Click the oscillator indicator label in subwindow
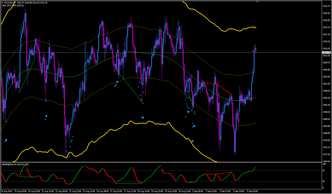This screenshot has width=332, height=194. point(15,164)
